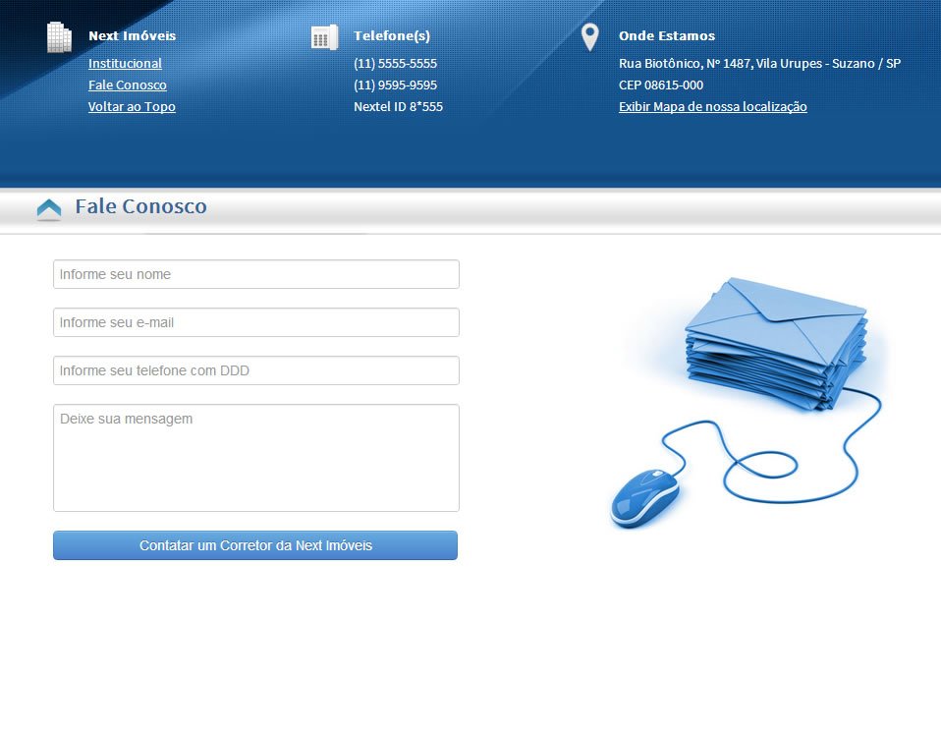Click phone number (11) 5555-5555
941x735 pixels.
click(x=395, y=63)
